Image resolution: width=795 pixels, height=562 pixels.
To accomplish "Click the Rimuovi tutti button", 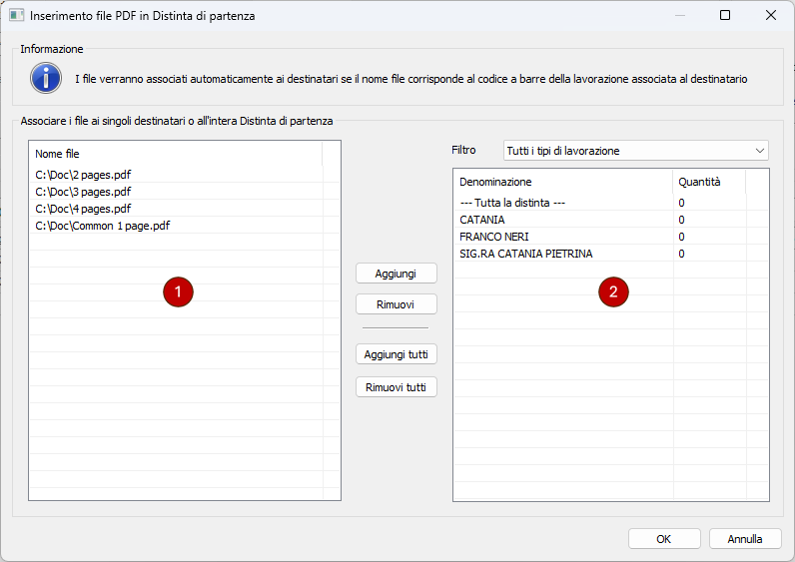I will (397, 387).
